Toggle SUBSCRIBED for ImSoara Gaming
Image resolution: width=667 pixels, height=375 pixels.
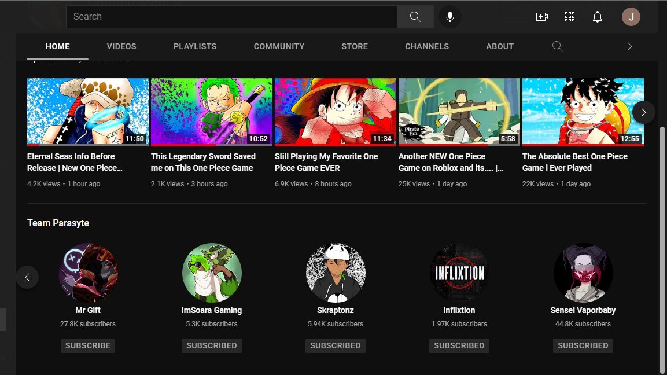[211, 345]
